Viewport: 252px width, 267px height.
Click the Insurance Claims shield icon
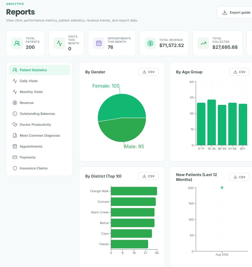tap(15, 168)
